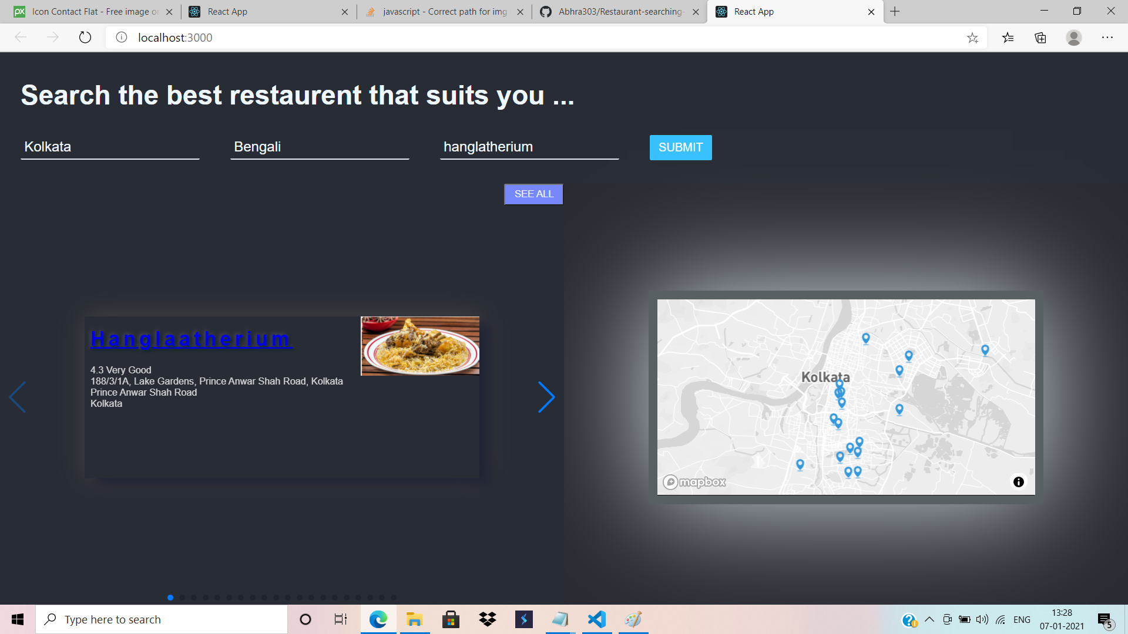Click the far-right map marker
Image resolution: width=1128 pixels, height=634 pixels.
tap(985, 350)
